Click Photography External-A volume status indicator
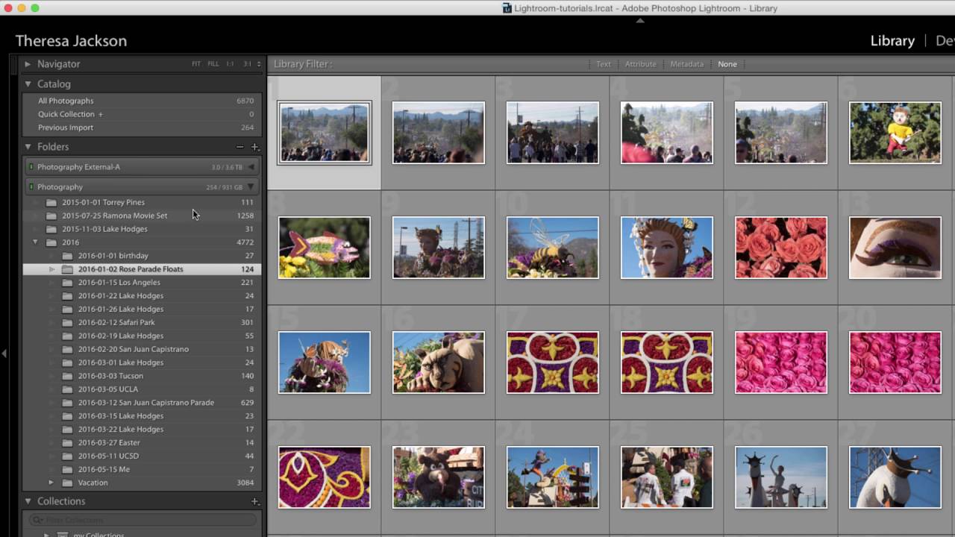The image size is (955, 537). click(x=31, y=167)
